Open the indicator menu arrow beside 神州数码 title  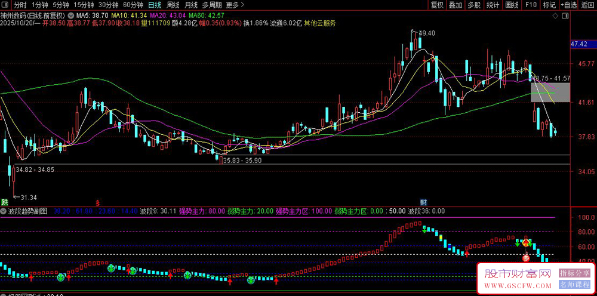pyautogui.click(x=72, y=15)
